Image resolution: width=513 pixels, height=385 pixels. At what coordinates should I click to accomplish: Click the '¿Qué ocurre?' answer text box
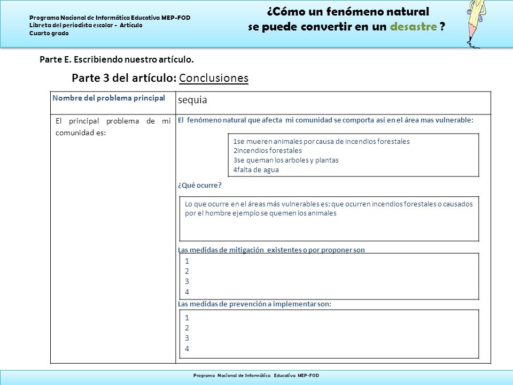[329, 219]
